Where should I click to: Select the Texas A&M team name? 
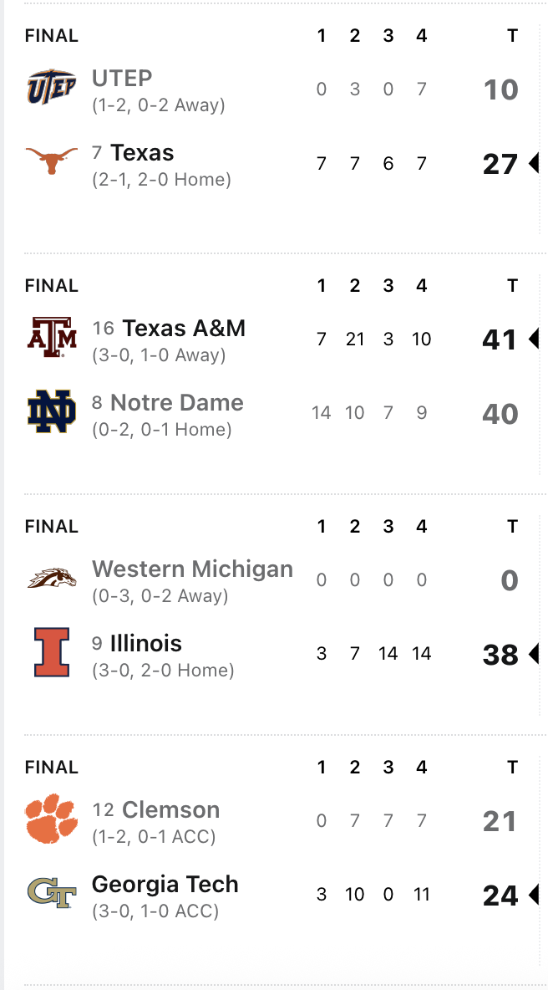coord(184,328)
